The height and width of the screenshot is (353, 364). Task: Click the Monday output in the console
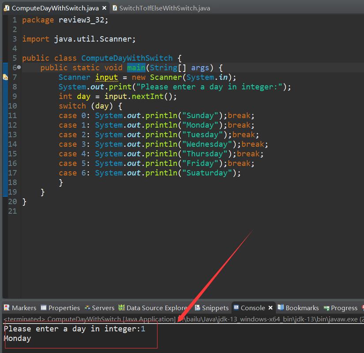tap(17, 338)
